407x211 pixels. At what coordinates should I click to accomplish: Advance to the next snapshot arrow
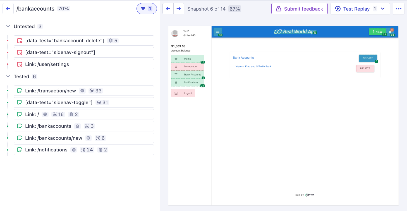point(179,9)
